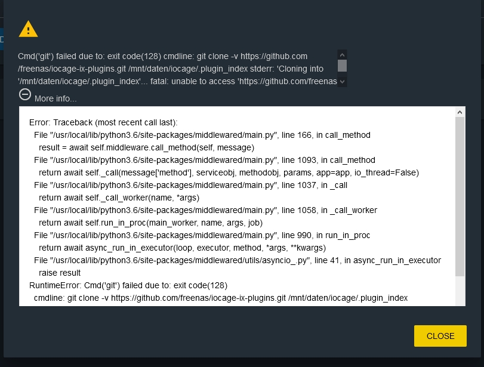Click the yellow warning triangle icon
Image resolution: width=484 pixels, height=367 pixels.
[x=28, y=29]
